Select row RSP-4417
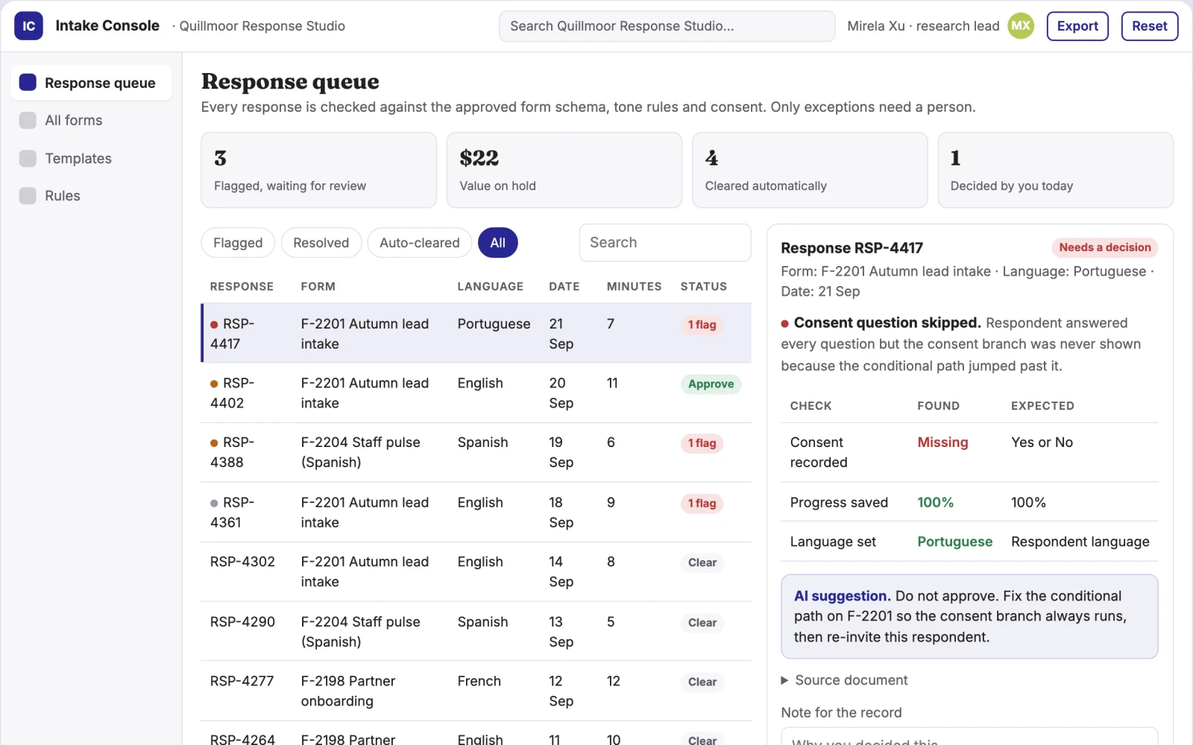Screen dimensions: 1193x745 476,333
